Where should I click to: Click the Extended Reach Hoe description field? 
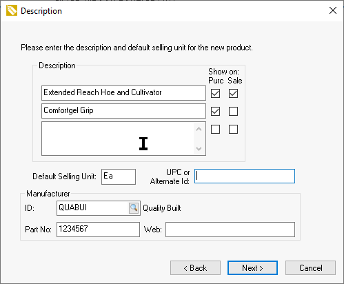point(123,93)
